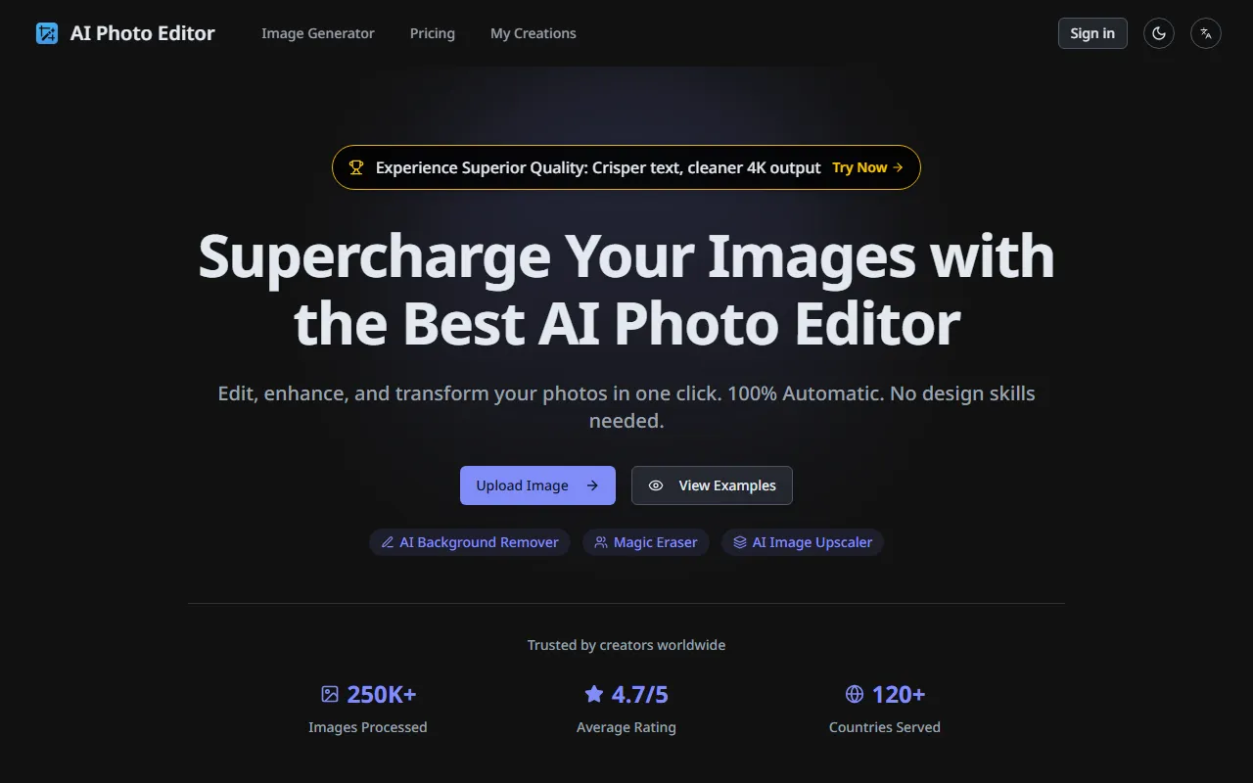
Task: Click the pencil icon on AI Background Remover
Action: pyautogui.click(x=388, y=542)
